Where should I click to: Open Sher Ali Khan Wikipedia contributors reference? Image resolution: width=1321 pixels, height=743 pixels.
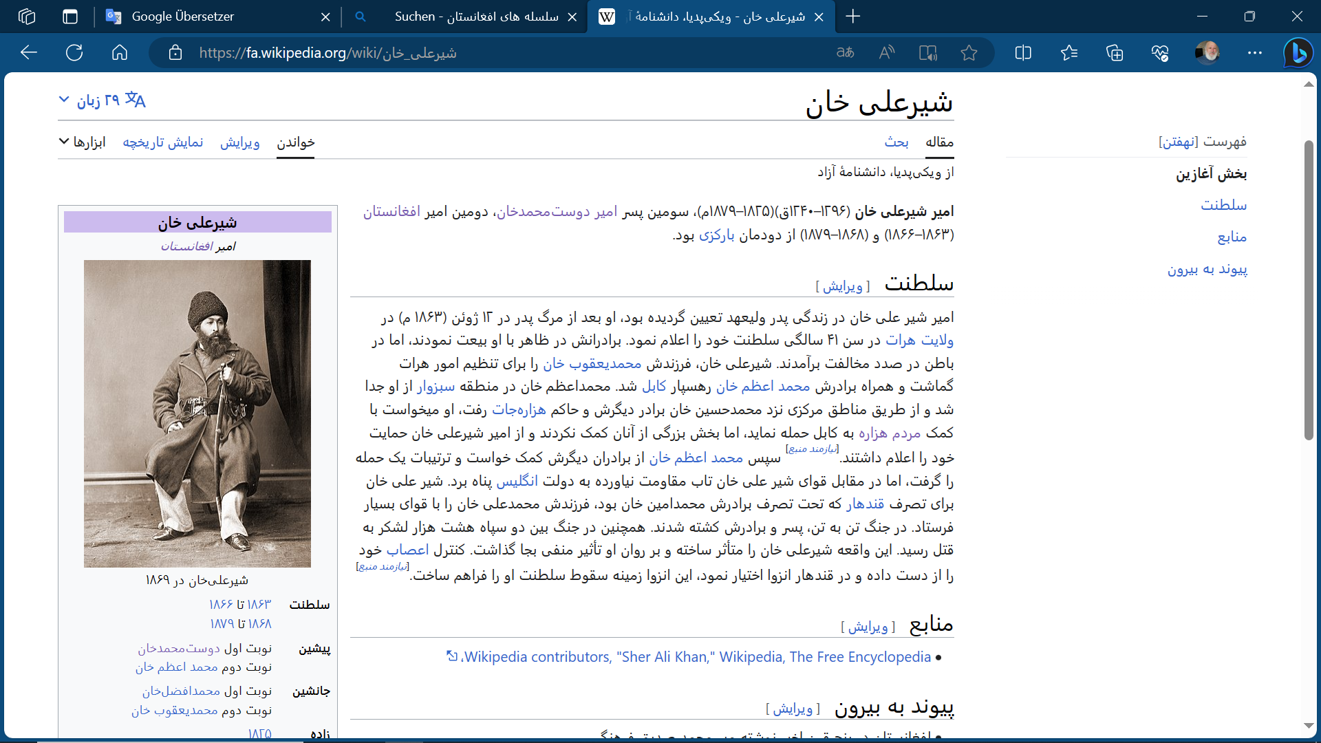click(x=696, y=657)
